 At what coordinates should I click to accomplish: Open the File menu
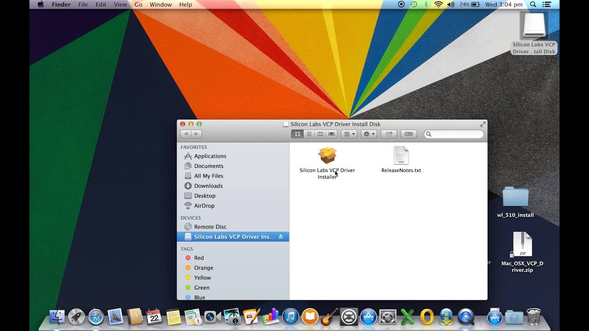[x=83, y=5]
